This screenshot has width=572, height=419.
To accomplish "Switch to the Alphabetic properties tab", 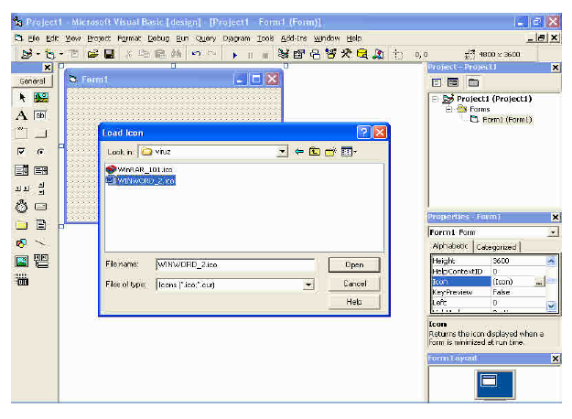I will coord(450,246).
